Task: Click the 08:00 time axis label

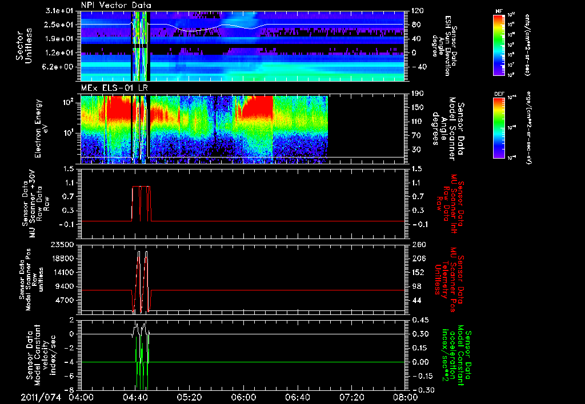Action: click(405, 397)
